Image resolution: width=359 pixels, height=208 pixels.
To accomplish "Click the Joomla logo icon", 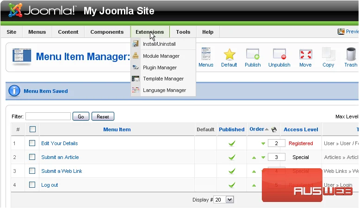I will point(15,10).
